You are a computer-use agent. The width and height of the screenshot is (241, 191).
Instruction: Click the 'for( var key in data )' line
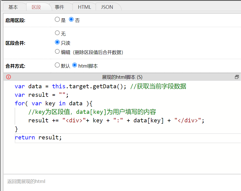[x=53, y=104]
